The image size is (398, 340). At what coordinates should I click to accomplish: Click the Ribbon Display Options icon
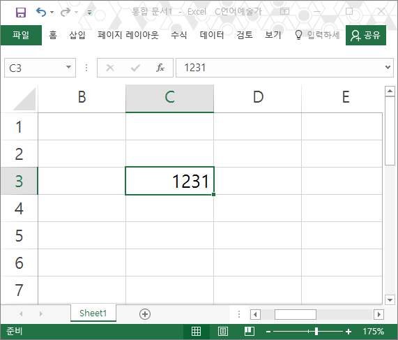[x=284, y=11]
